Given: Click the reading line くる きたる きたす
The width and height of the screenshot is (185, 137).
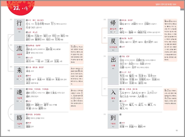Looking at the screenshot, I should pos(36,67).
